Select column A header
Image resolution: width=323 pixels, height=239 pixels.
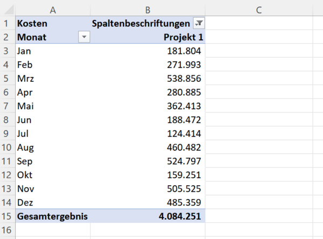[53, 10]
